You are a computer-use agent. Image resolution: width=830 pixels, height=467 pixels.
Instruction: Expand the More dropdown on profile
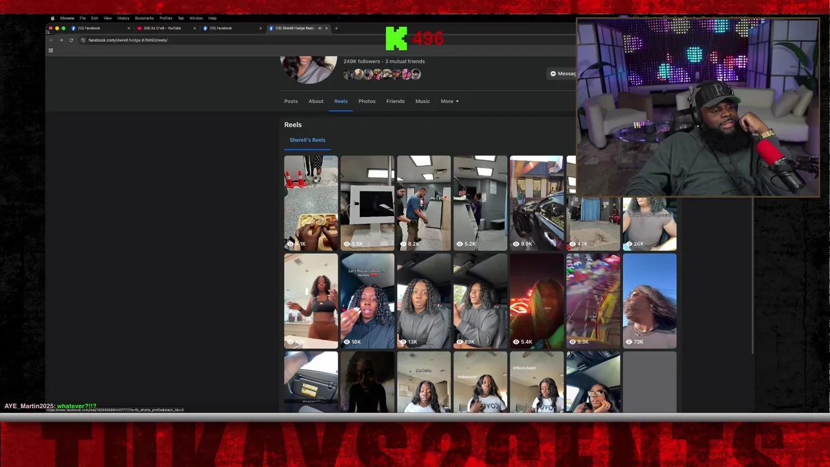(x=449, y=101)
